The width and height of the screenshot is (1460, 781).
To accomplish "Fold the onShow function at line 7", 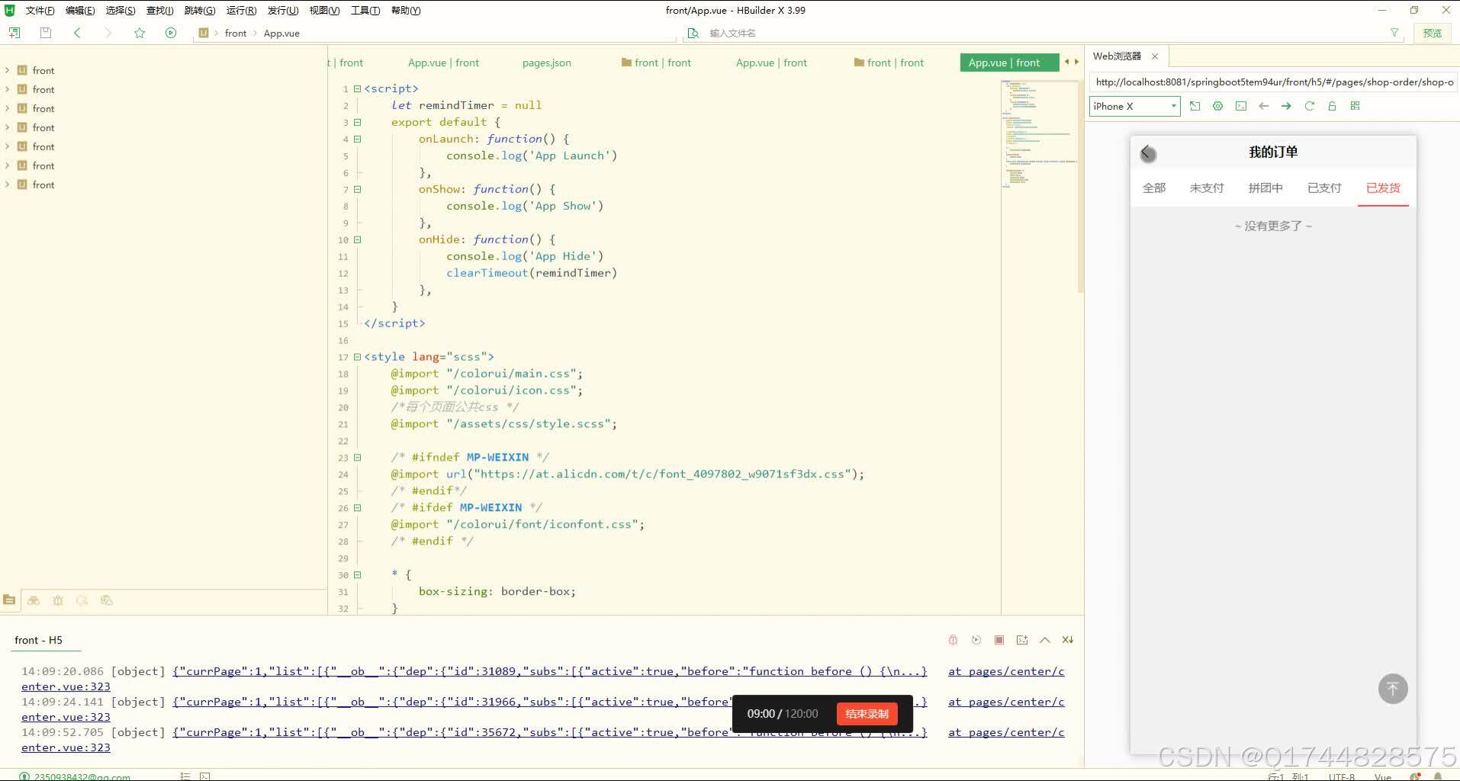I will [x=357, y=189].
